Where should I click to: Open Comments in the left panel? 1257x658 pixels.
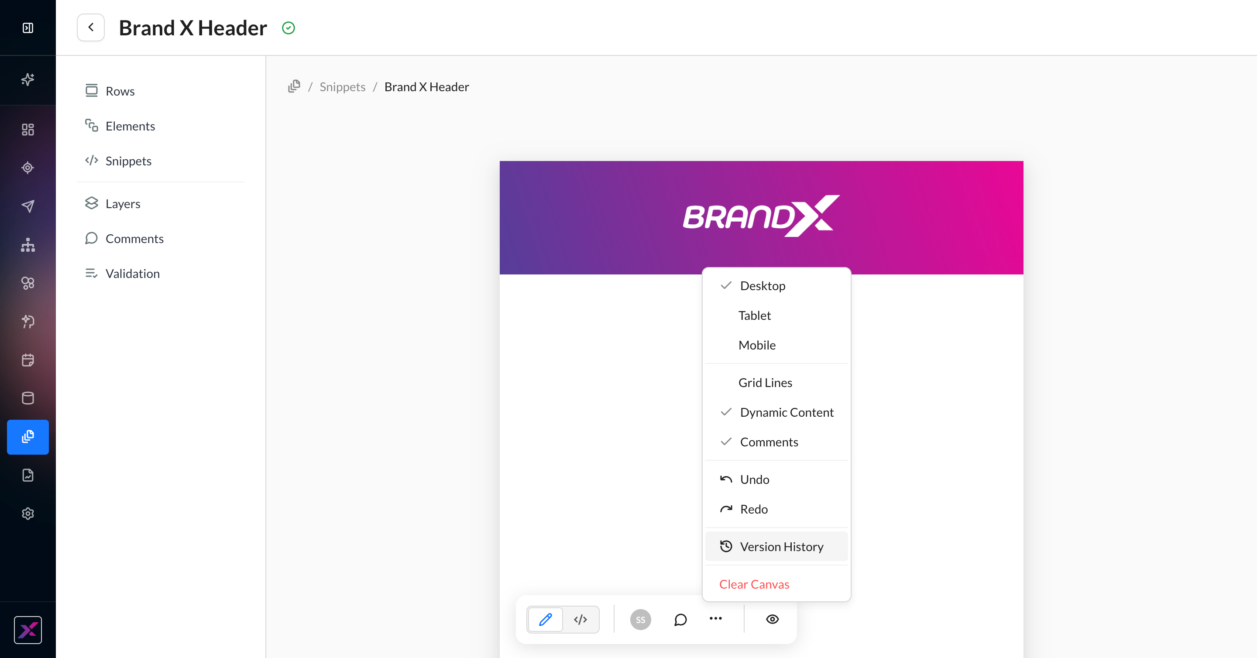tap(125, 239)
